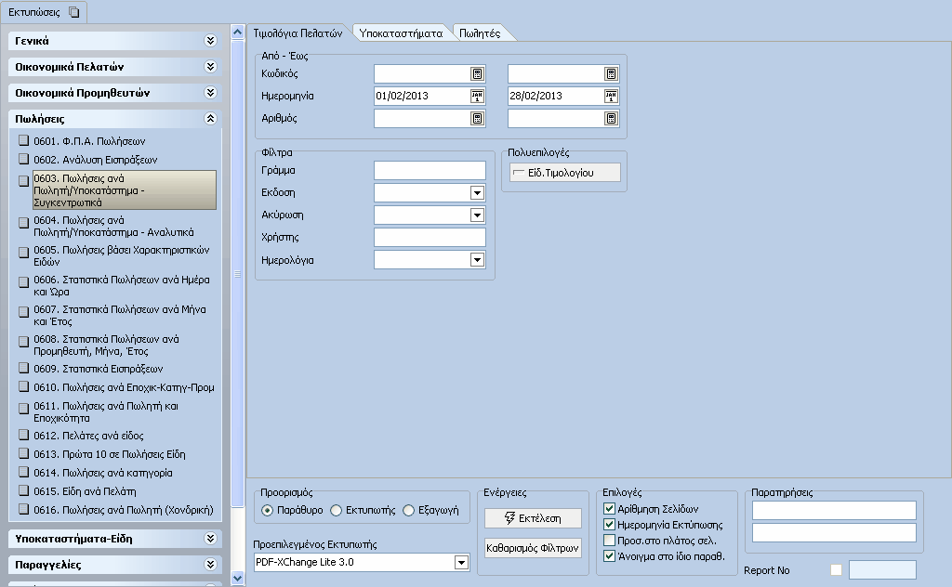952x587 pixels.
Task: Click the Γράμμα input field
Action: (430, 170)
